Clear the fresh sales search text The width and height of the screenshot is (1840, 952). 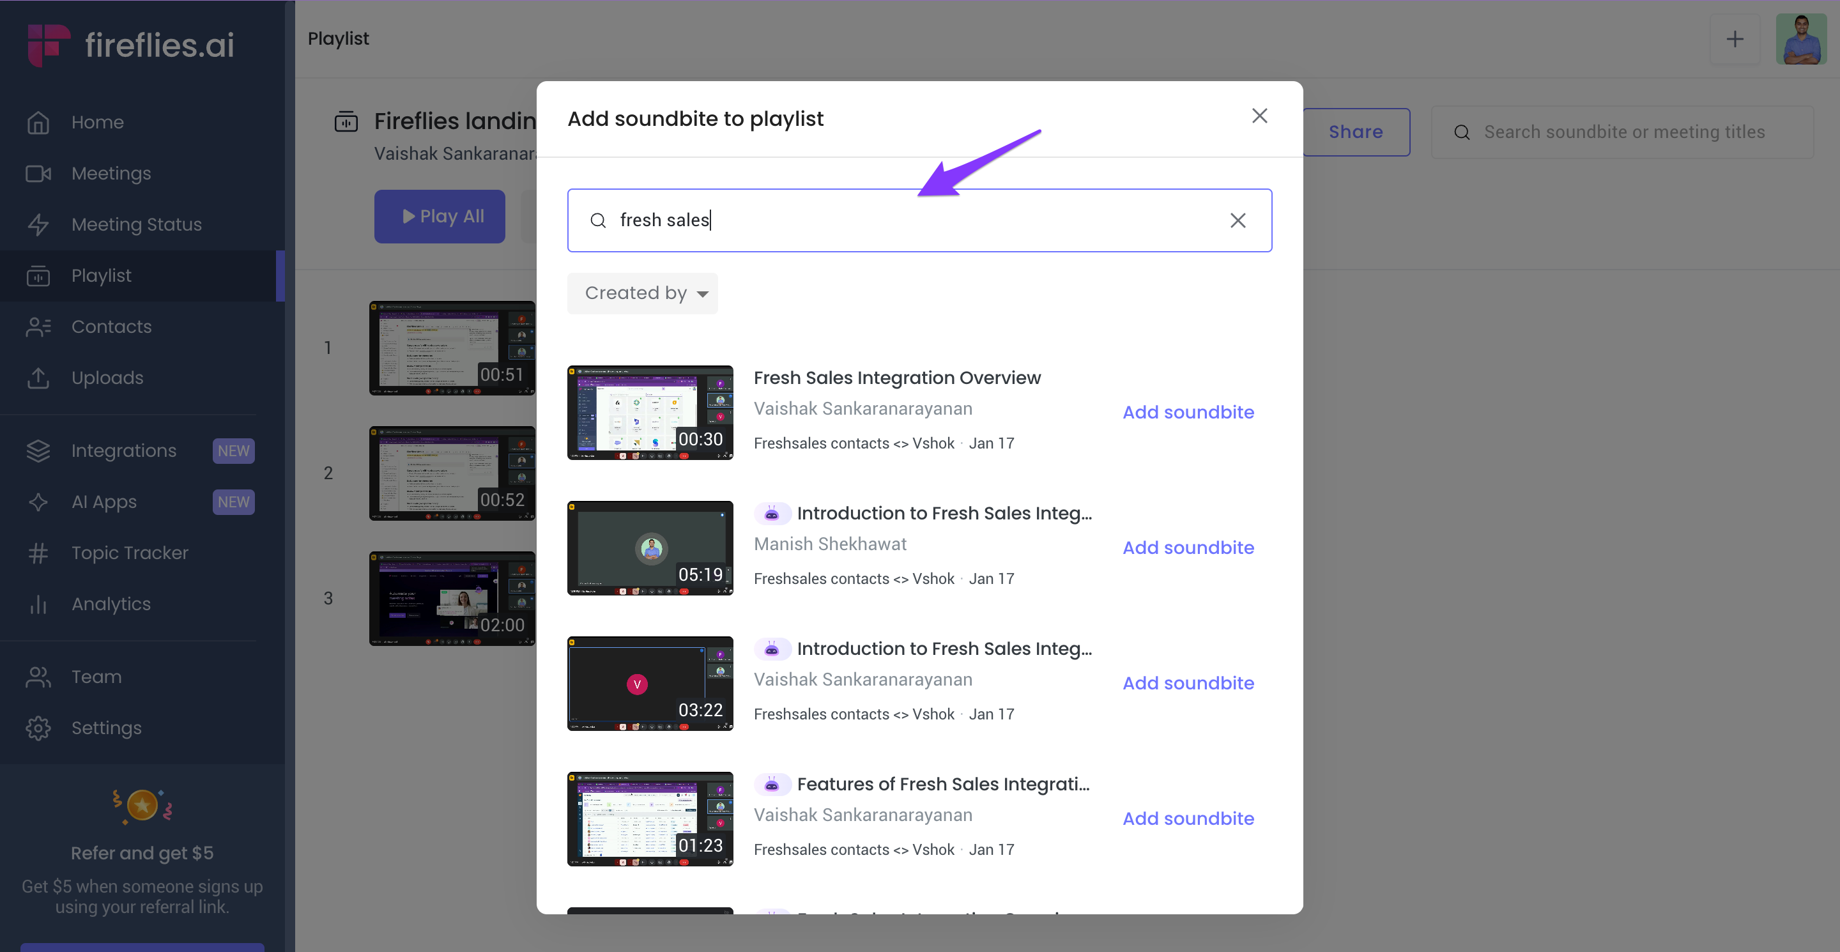[x=1237, y=220]
